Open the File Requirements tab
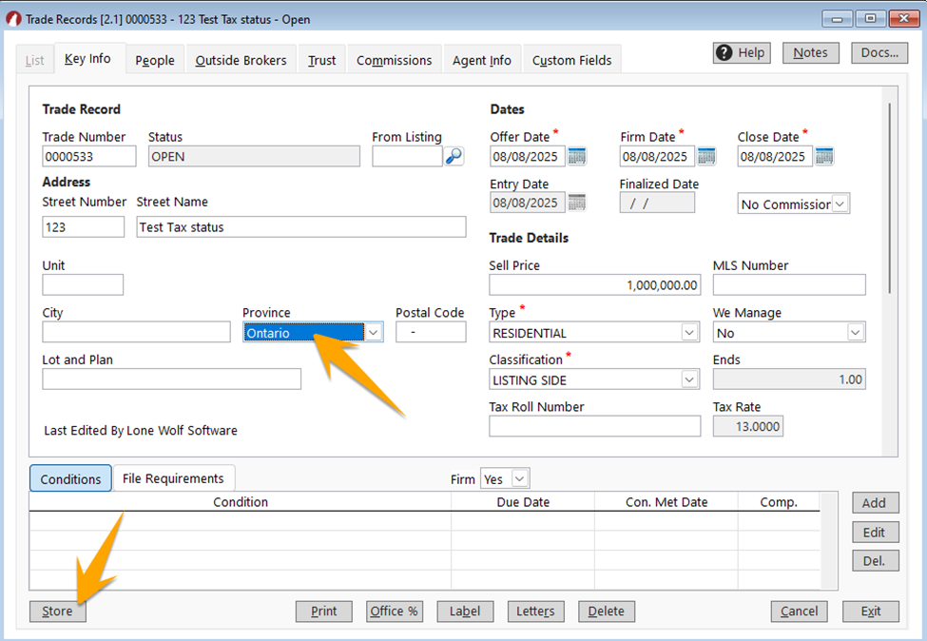927x641 pixels. pyautogui.click(x=173, y=477)
